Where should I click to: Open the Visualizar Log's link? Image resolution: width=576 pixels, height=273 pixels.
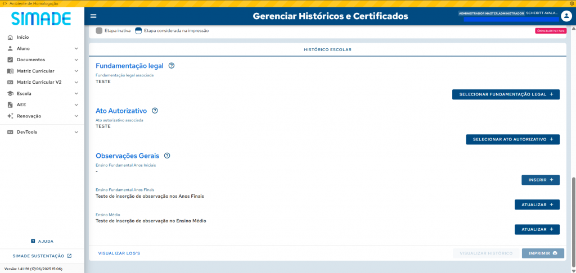coord(119,253)
